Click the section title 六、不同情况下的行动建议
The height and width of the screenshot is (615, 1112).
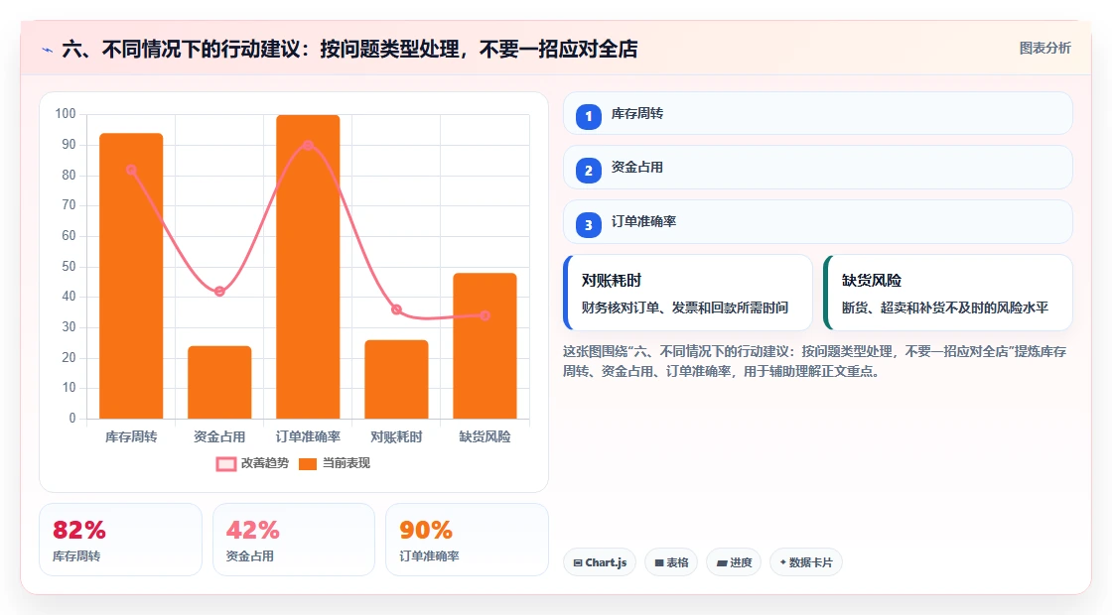[x=349, y=49]
